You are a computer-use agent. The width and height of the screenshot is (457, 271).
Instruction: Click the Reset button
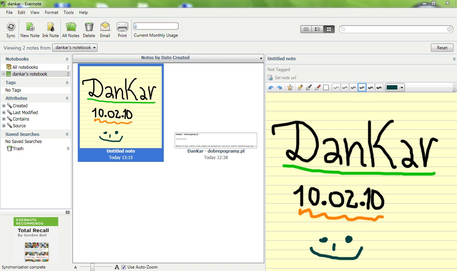pyautogui.click(x=442, y=47)
